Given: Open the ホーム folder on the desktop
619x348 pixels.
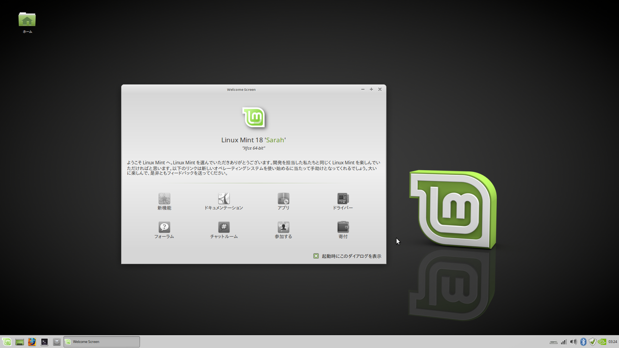Looking at the screenshot, I should (x=27, y=23).
